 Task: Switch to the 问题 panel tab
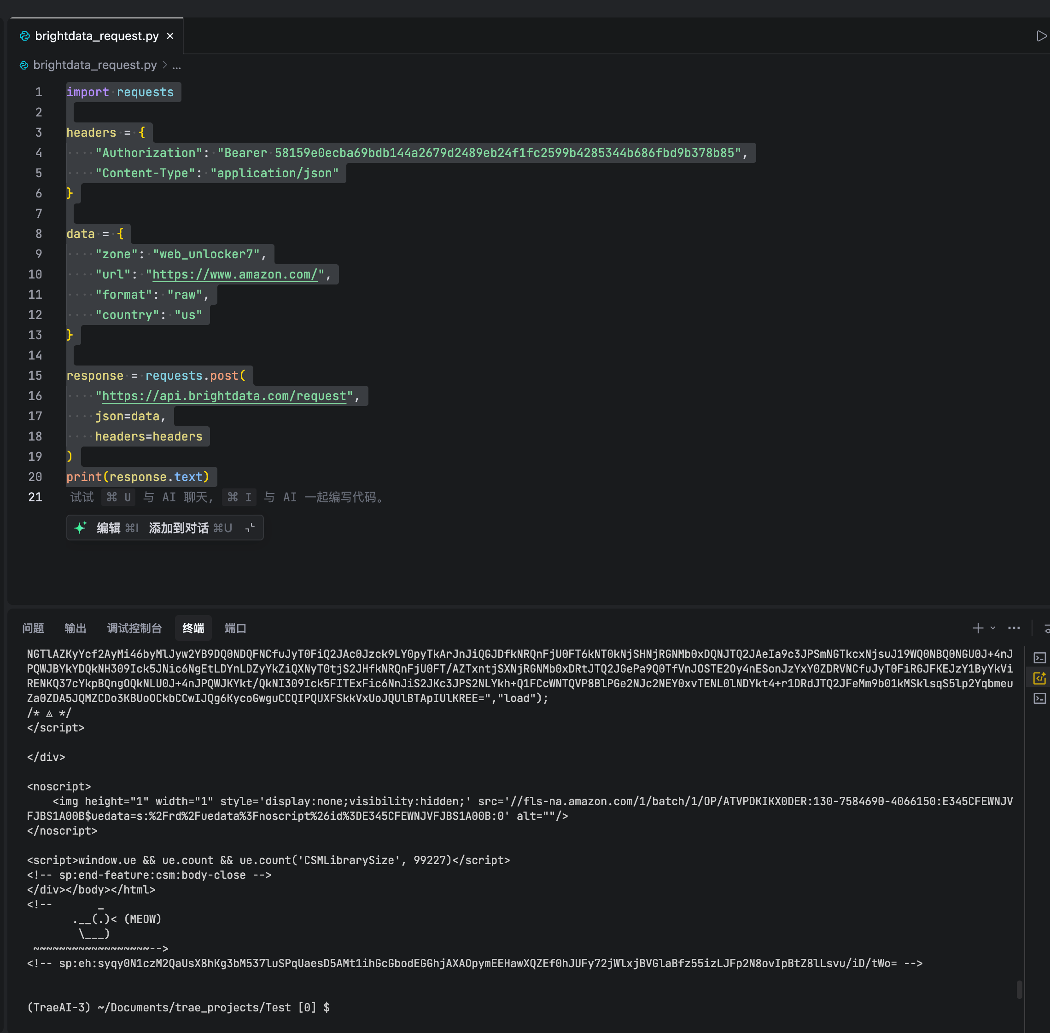coord(33,628)
